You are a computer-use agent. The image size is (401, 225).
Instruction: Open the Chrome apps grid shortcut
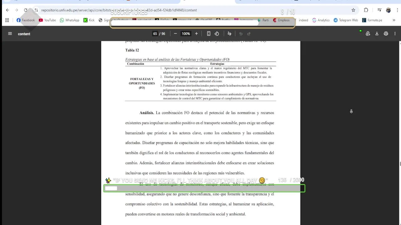tap(7, 20)
